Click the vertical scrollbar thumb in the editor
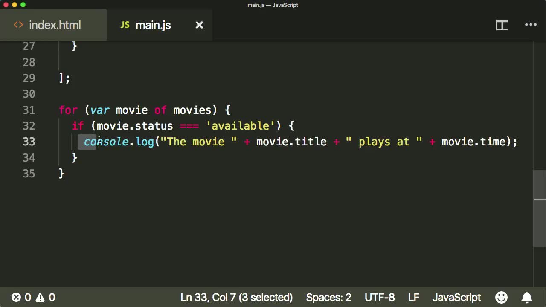 (540, 209)
